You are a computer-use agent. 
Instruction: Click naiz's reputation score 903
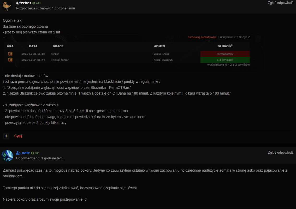pyautogui.click(x=37, y=153)
